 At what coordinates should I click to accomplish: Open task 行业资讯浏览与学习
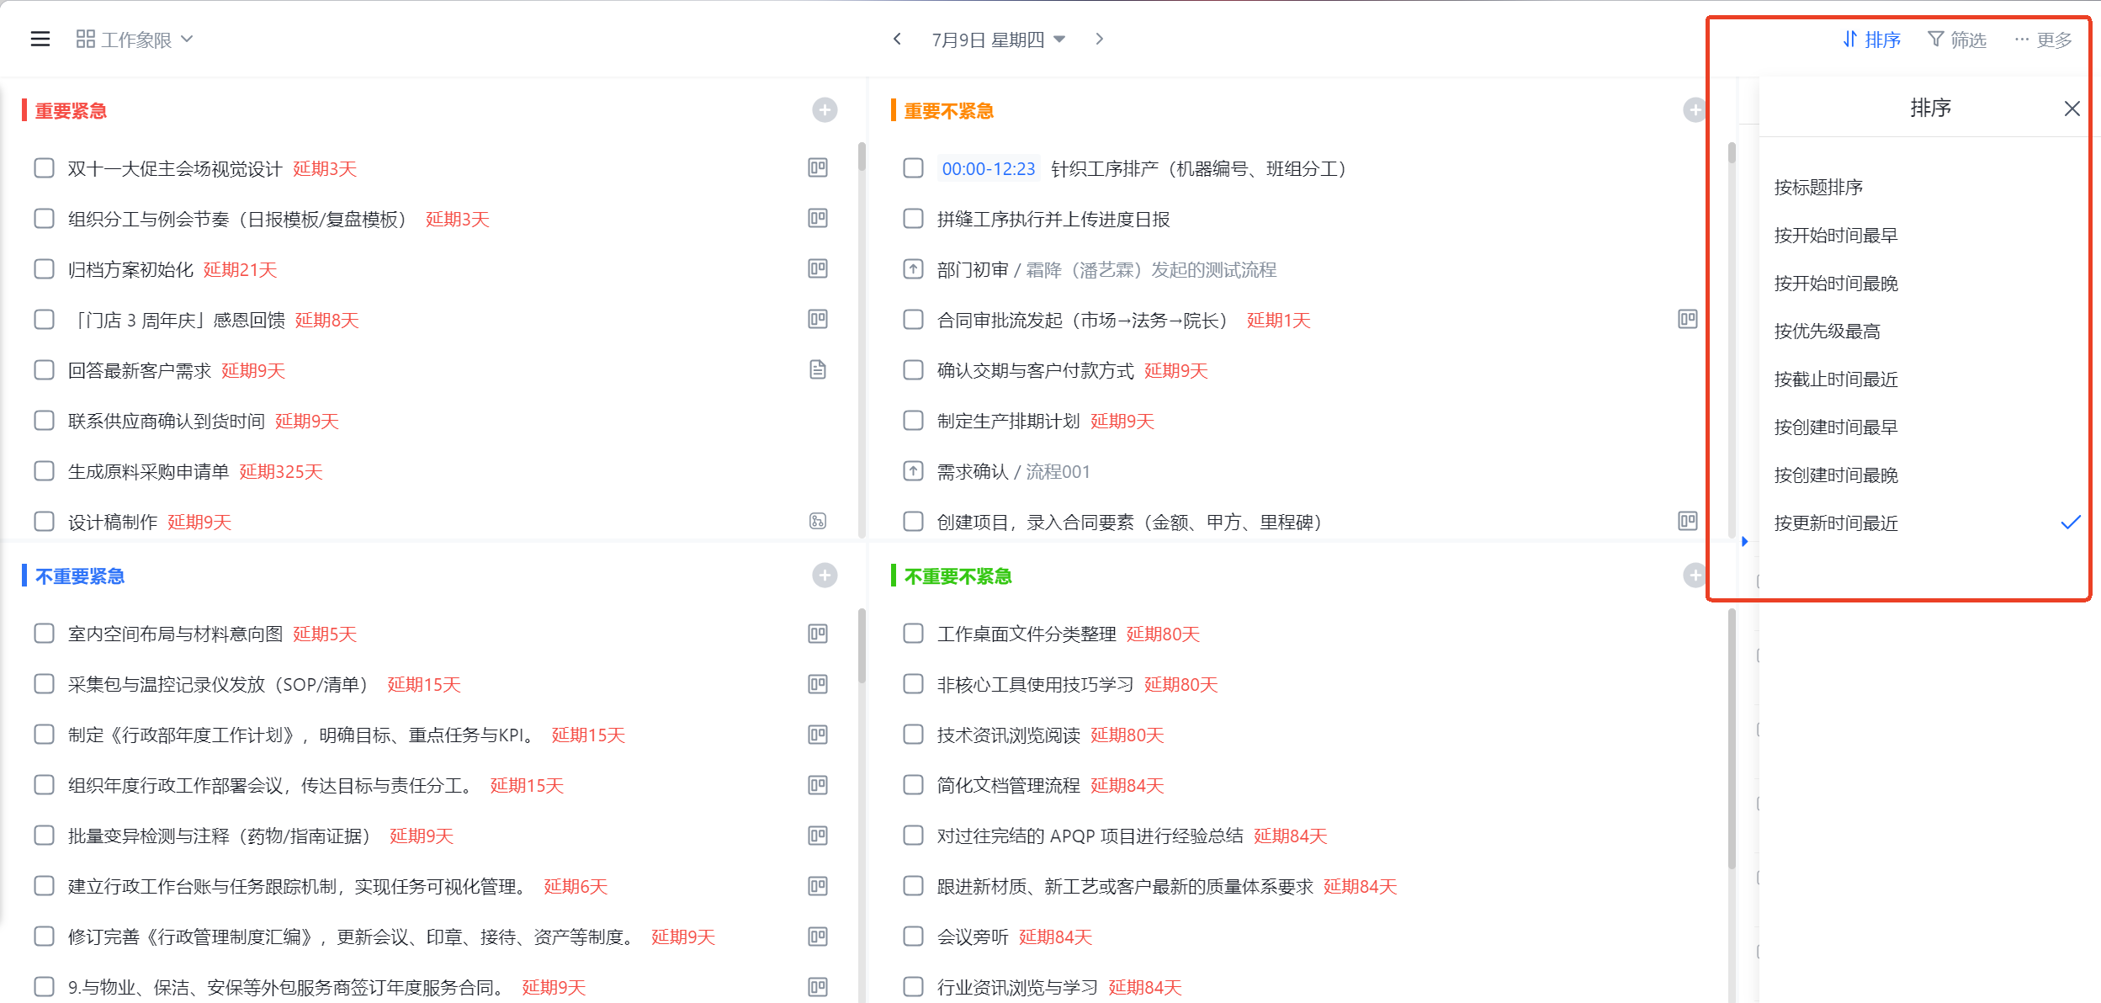click(x=1017, y=987)
